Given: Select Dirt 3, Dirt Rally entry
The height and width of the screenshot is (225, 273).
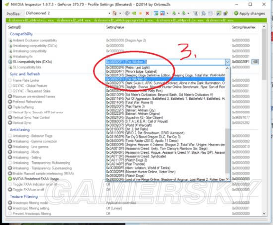Looking at the screenshot, I should point(127,129).
